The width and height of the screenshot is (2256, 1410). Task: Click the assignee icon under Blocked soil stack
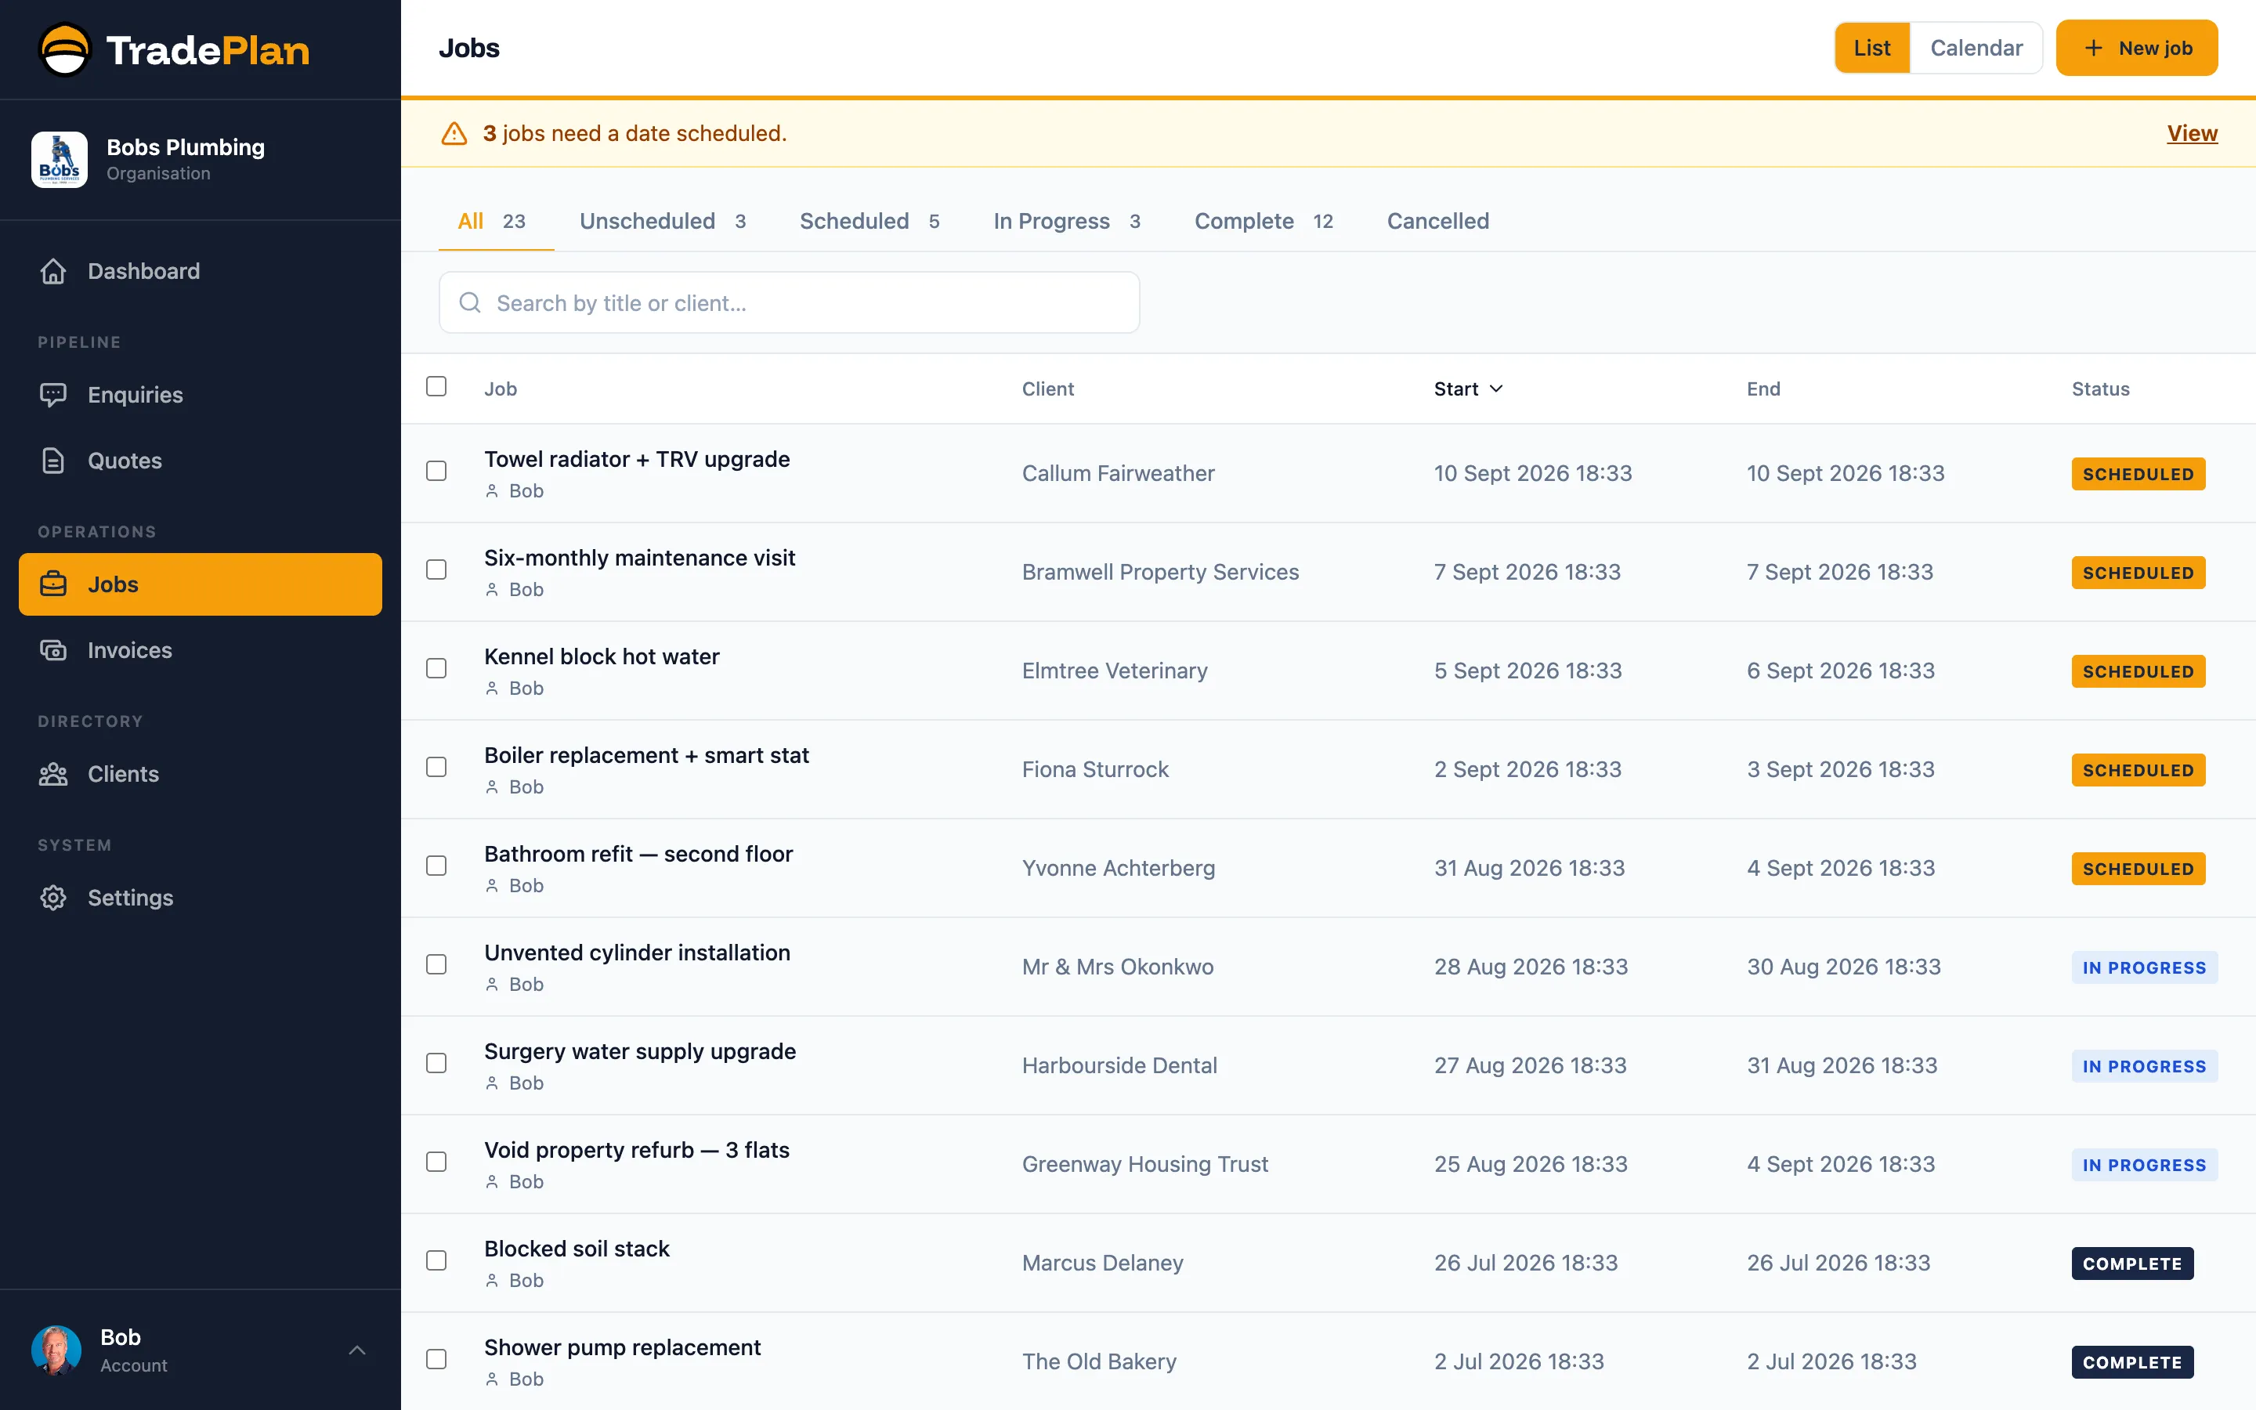pos(492,1282)
